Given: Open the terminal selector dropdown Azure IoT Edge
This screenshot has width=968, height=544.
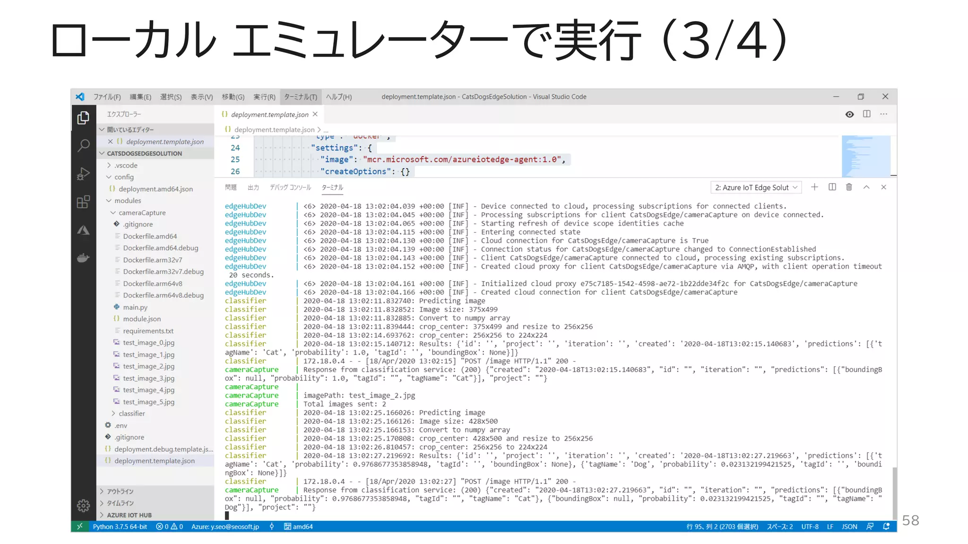Looking at the screenshot, I should coord(756,187).
